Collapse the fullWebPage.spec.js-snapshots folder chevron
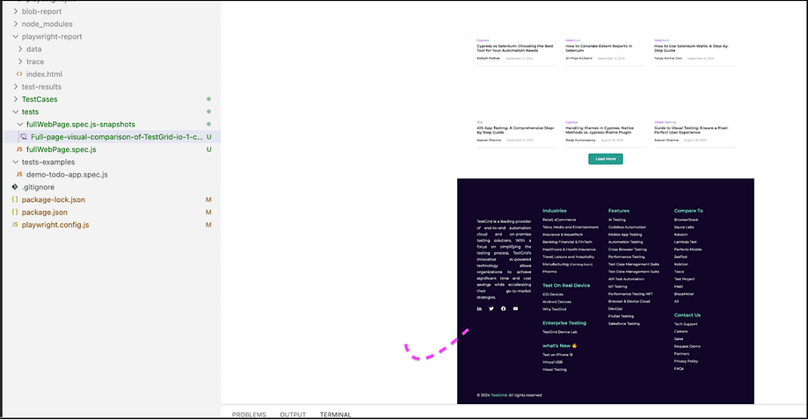This screenshot has width=808, height=420. point(20,124)
